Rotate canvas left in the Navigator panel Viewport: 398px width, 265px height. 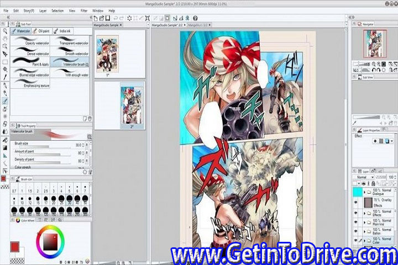pyautogui.click(x=374, y=70)
